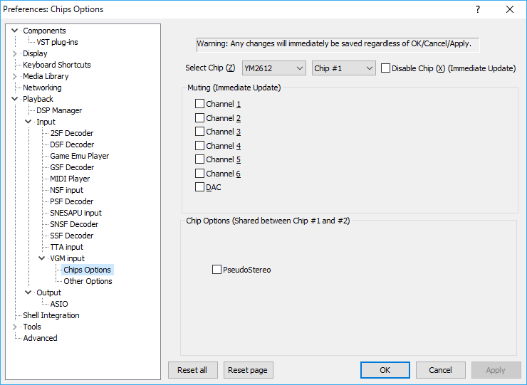527x385 pixels.
Task: Open the Networking page
Action: (42, 88)
